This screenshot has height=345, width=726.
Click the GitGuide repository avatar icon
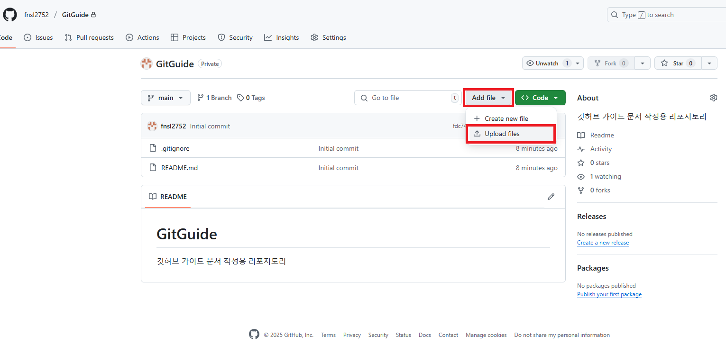point(147,64)
